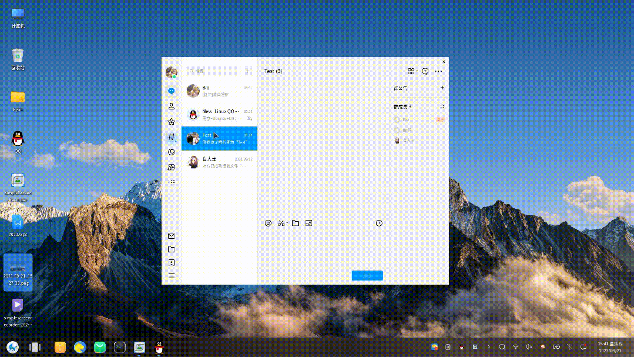Open the three-dot more options menu for Test group
Viewport: 634px width, 357px height.
click(438, 71)
